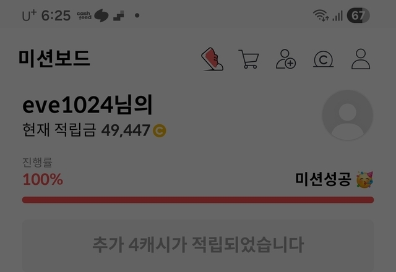Click the cash feed status bar icon
This screenshot has height=272, width=396.
coord(84,15)
